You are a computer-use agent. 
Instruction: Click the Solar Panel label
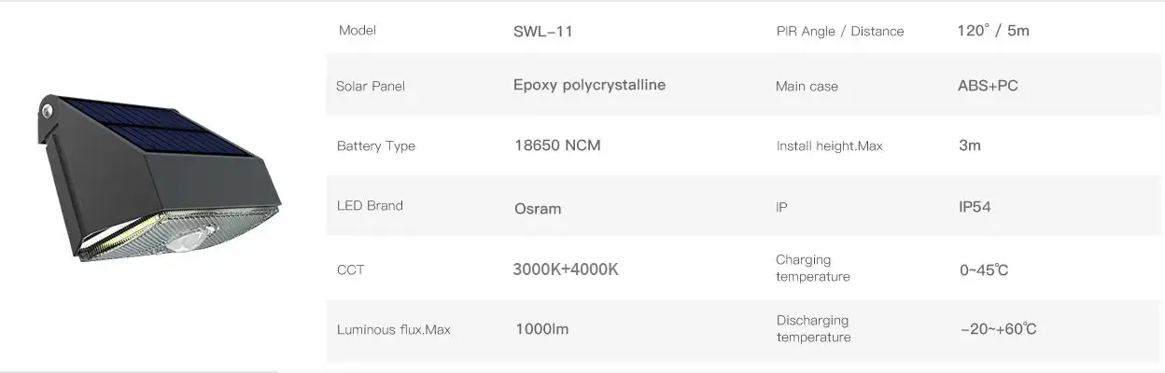tap(371, 86)
